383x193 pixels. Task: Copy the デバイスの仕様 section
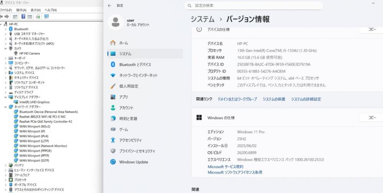coord(372,29)
